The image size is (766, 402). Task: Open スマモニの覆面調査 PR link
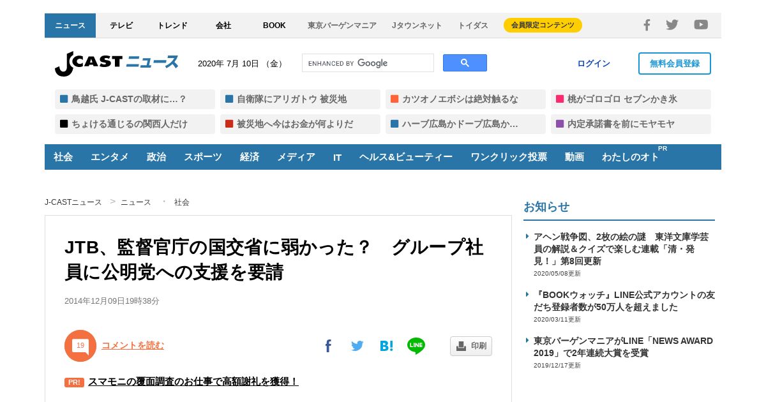tap(193, 382)
